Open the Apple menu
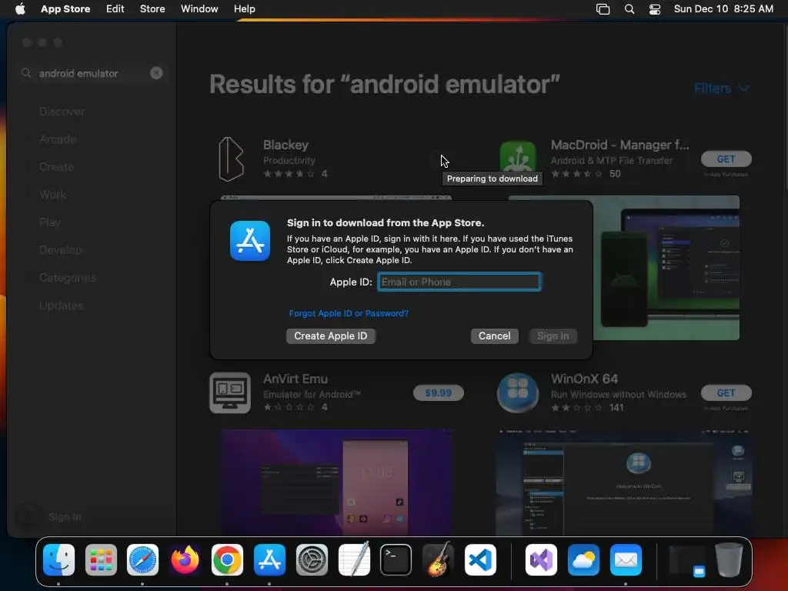 tap(20, 8)
